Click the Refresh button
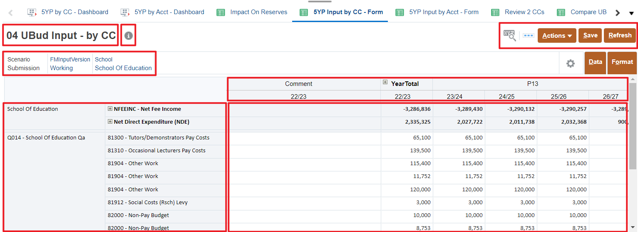Image resolution: width=638 pixels, height=232 pixels. 620,36
